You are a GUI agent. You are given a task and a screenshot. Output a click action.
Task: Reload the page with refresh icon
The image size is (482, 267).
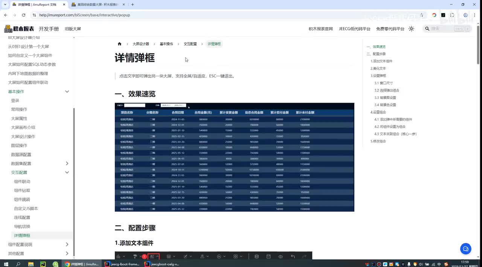[x=23, y=15]
